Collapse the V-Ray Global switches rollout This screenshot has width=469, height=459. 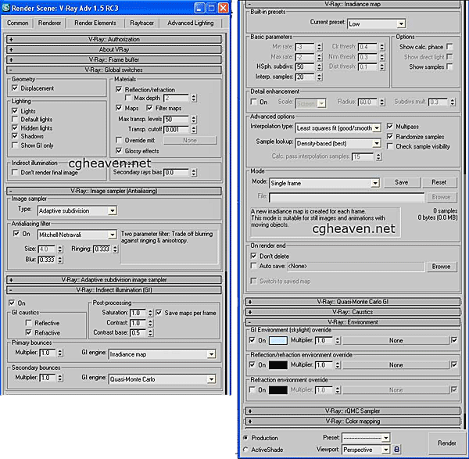(x=114, y=70)
